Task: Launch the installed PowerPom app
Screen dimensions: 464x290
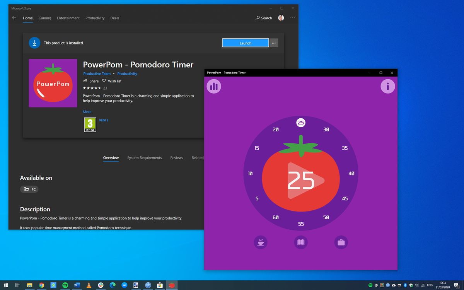Action: [x=245, y=43]
